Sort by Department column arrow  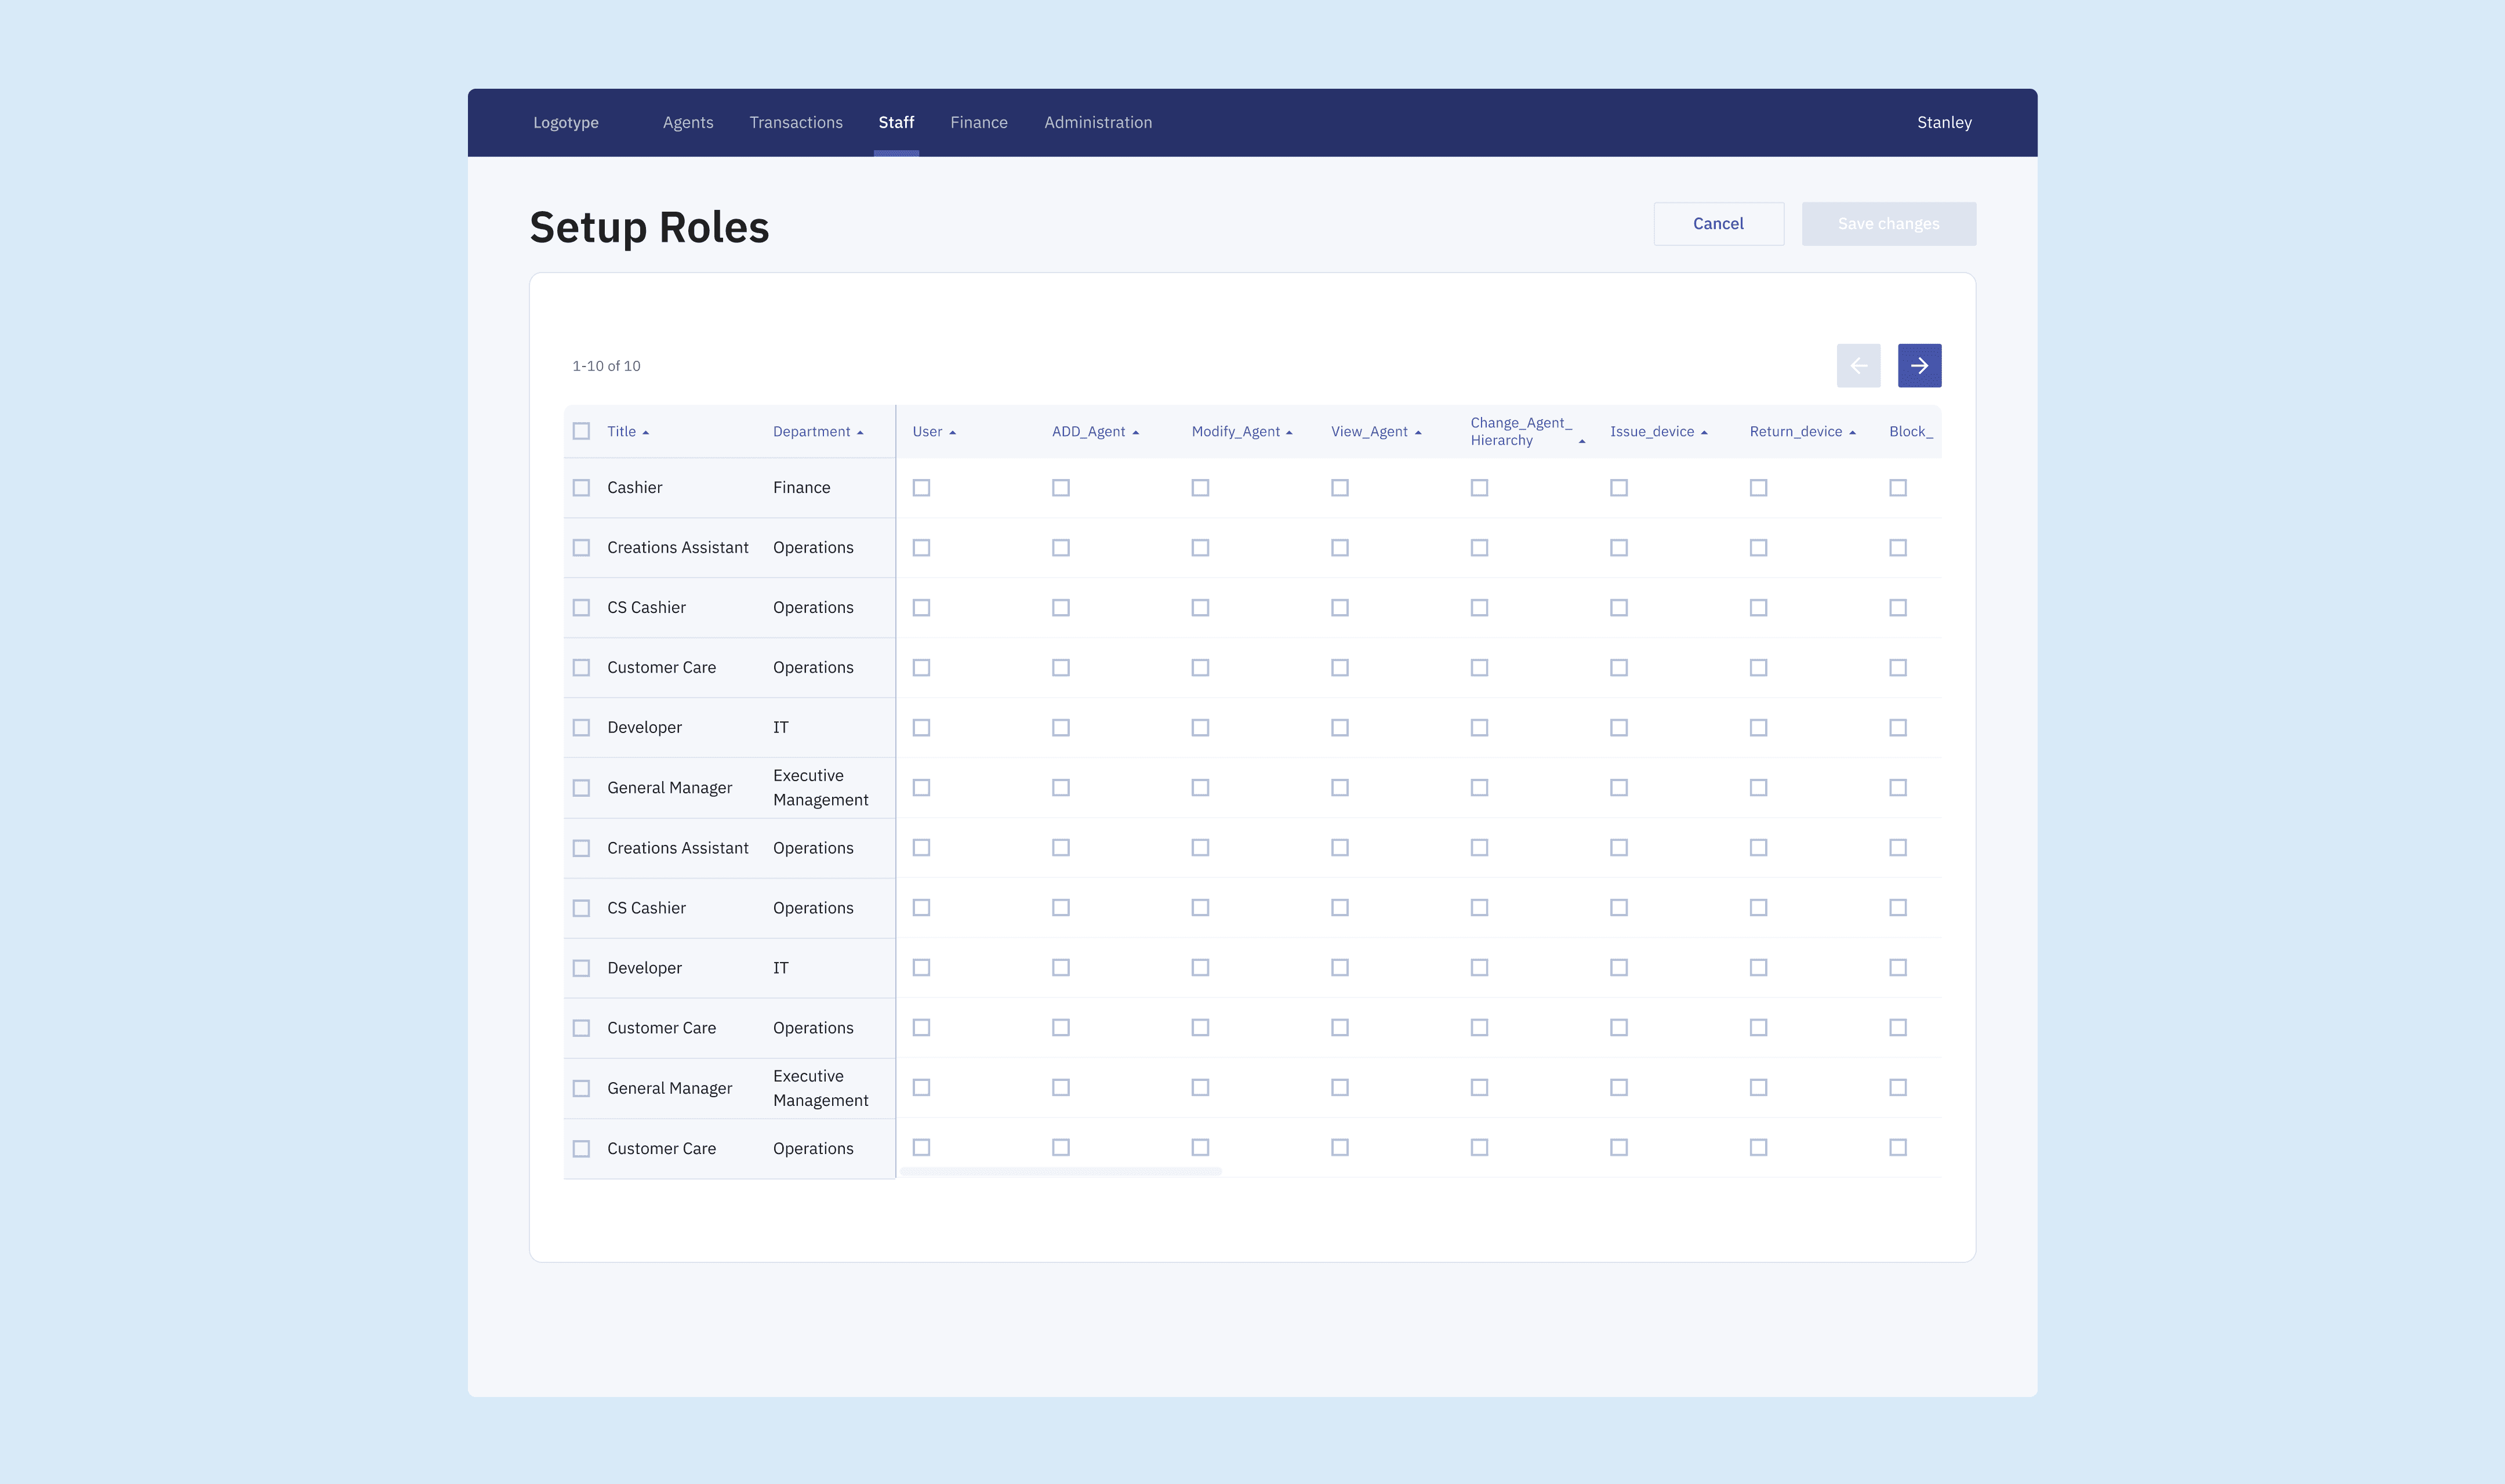(x=860, y=433)
